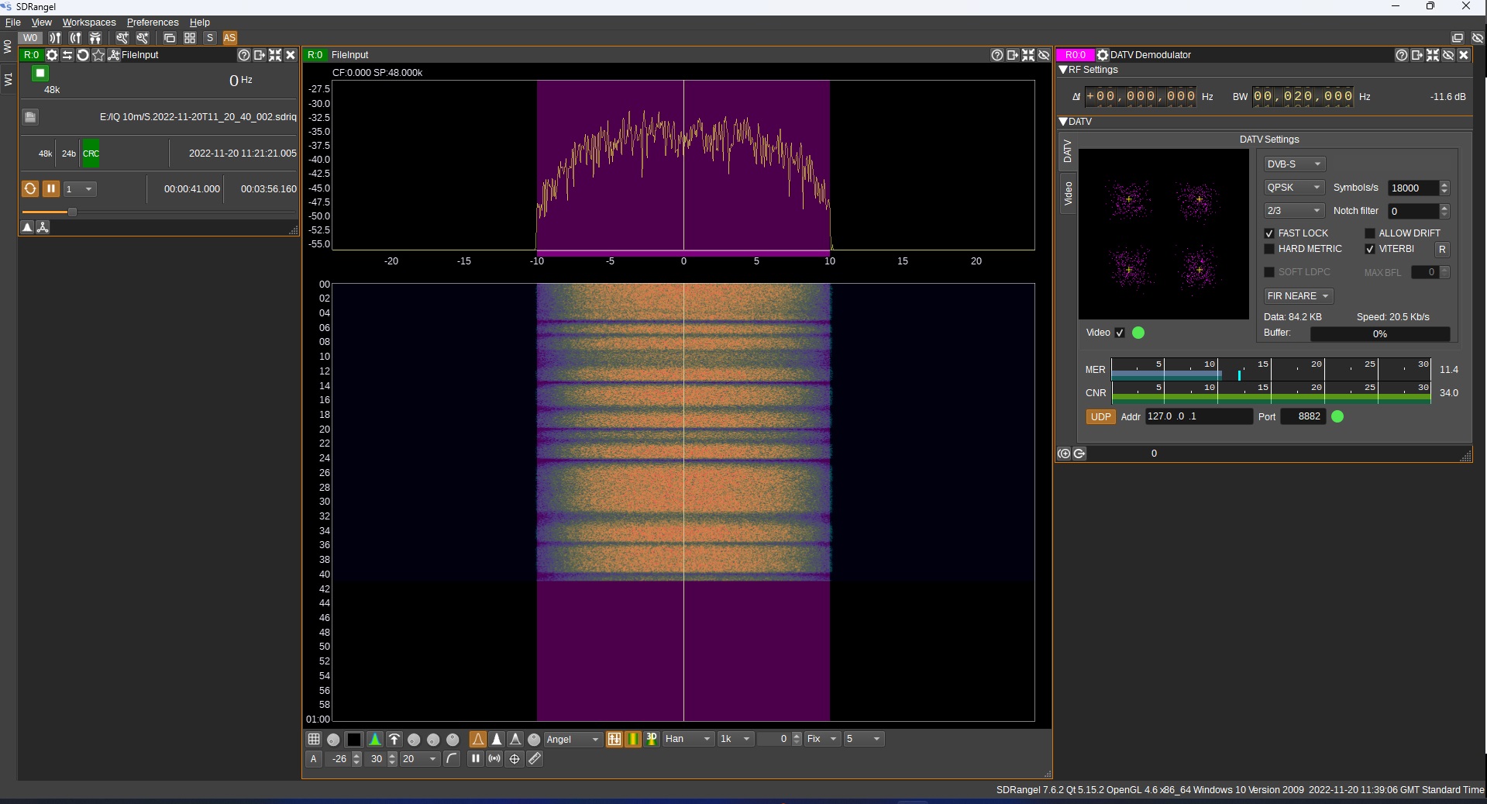Image resolution: width=1487 pixels, height=804 pixels.
Task: Open IQ file selection dialog
Action: pyautogui.click(x=30, y=117)
